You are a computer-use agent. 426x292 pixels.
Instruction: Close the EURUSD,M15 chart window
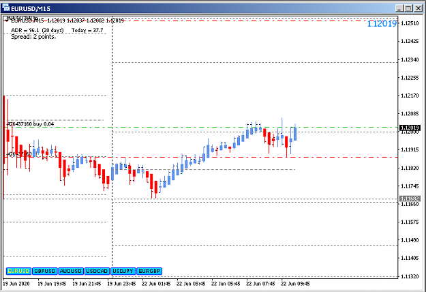(x=418, y=8)
